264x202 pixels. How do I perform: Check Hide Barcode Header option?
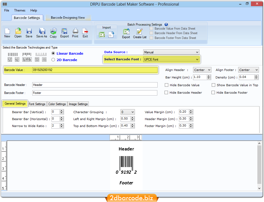coord(166,93)
